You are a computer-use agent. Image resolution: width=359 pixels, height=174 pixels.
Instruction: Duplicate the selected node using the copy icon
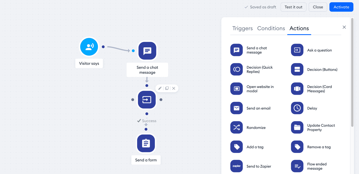(x=167, y=88)
